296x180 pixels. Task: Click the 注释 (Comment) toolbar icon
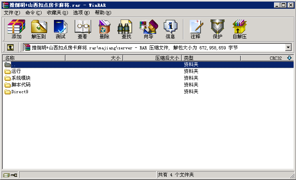(x=195, y=29)
